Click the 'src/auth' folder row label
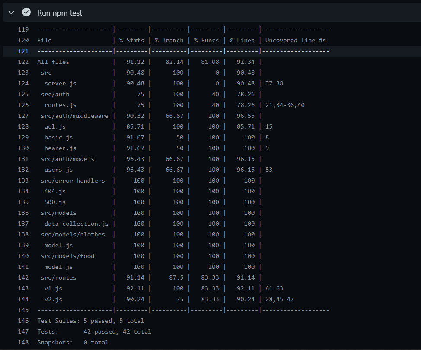The image size is (421, 350). click(55, 95)
